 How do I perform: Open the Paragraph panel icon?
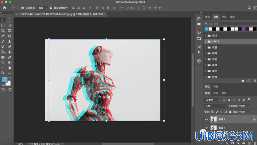[199, 53]
